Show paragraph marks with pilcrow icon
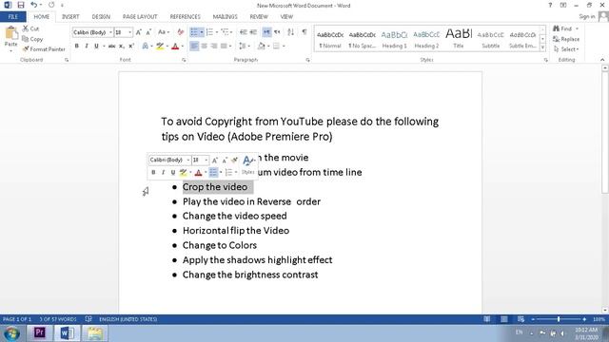This screenshot has width=609, height=342. click(x=304, y=32)
